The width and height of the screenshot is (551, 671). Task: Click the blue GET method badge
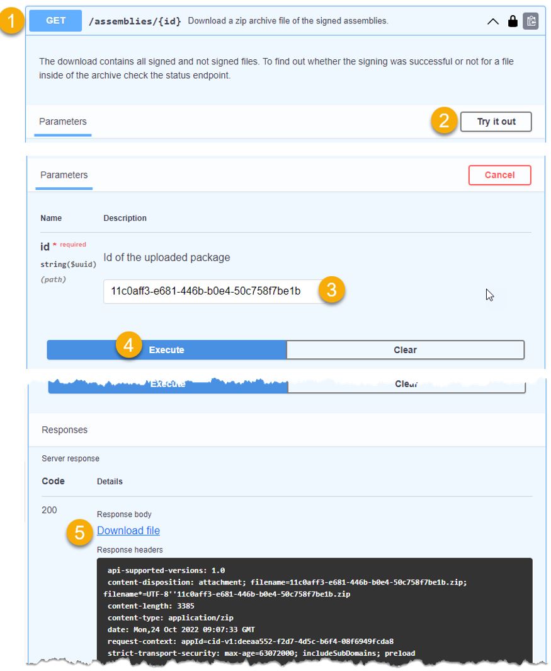(56, 21)
